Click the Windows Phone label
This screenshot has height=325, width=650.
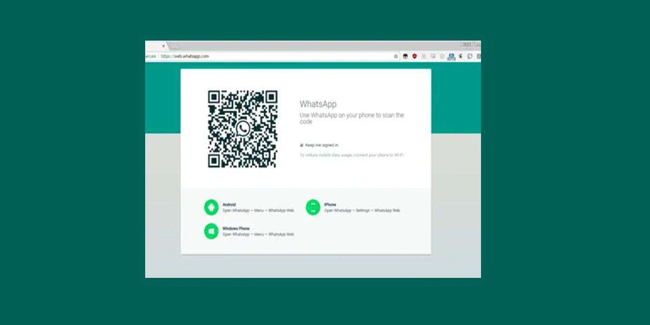click(236, 229)
